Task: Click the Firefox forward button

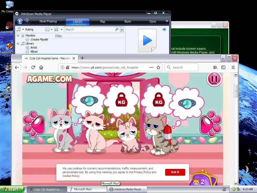Action: pos(25,67)
